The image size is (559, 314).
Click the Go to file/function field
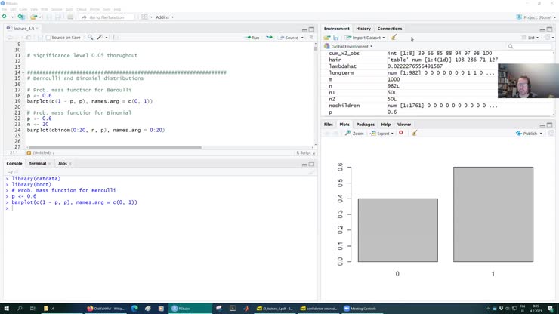click(x=107, y=17)
